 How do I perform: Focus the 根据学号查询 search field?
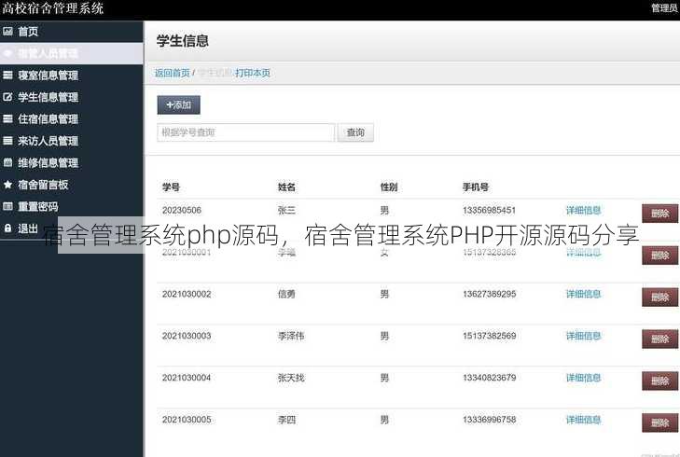click(x=246, y=132)
